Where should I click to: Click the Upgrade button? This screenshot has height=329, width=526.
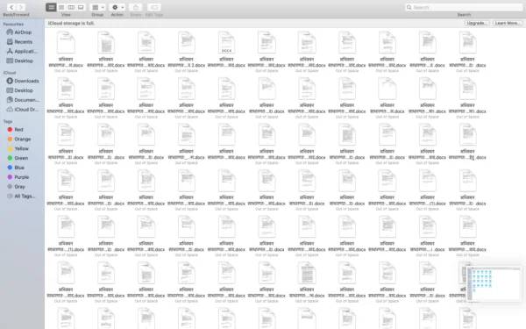click(477, 23)
